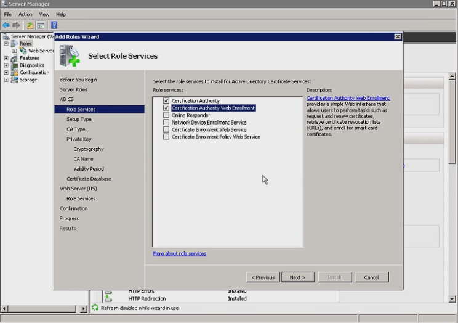Open the Action menu
Viewport: 458px width, 323px height.
[25, 14]
